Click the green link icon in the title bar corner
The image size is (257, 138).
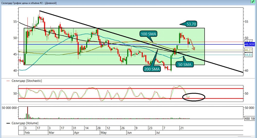[x=253, y=2]
